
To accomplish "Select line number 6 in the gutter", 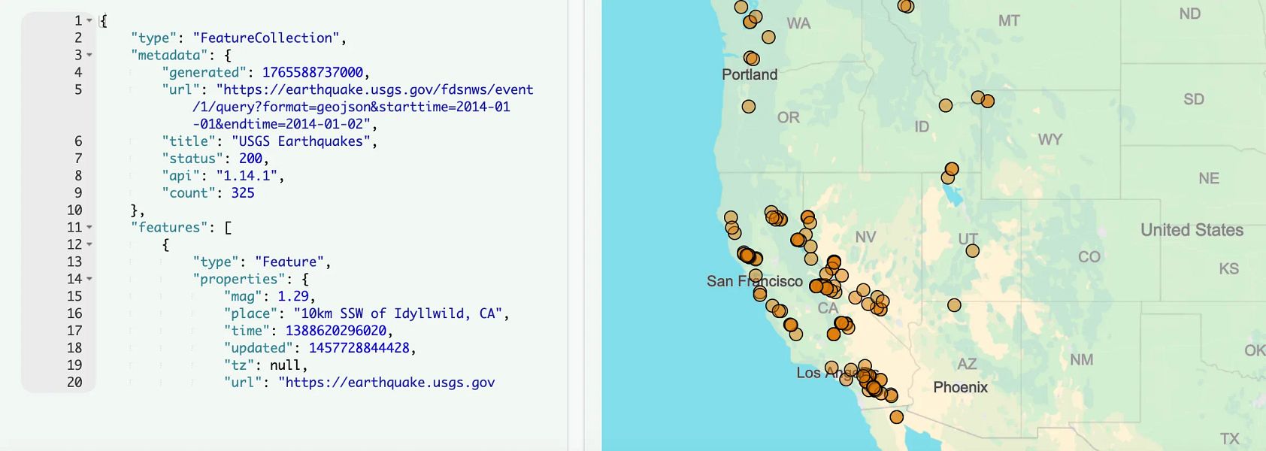I will (78, 141).
